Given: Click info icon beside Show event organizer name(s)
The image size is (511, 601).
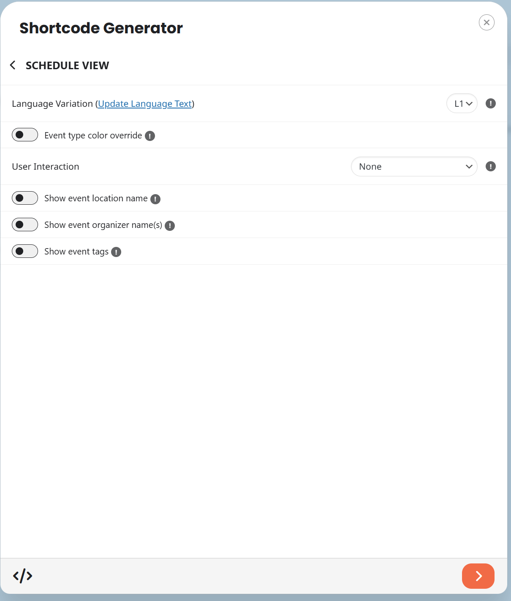Looking at the screenshot, I should [170, 226].
